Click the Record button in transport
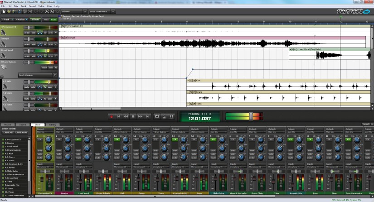Viewport: 374px width, 202px height. coord(112,116)
